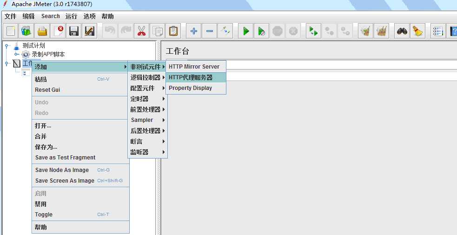Viewport: 457px width, 235px height.
Task: Click the Shutdown toolbar icon
Action: (x=293, y=31)
